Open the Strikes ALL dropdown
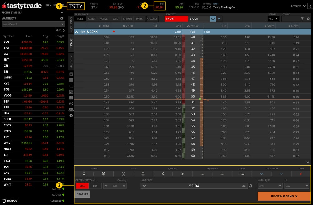This screenshot has width=313, height=205. pos(273,19)
